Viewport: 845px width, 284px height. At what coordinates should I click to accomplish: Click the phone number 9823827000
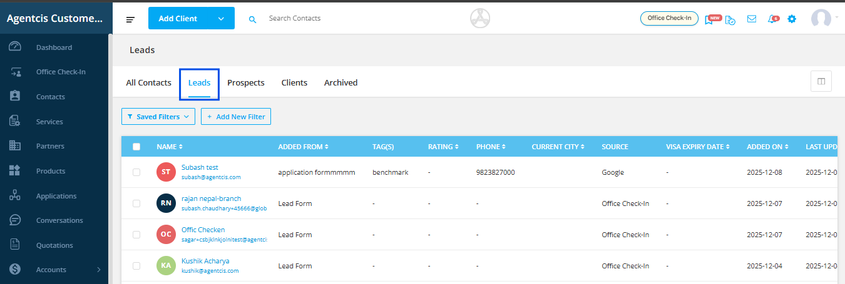pyautogui.click(x=496, y=172)
